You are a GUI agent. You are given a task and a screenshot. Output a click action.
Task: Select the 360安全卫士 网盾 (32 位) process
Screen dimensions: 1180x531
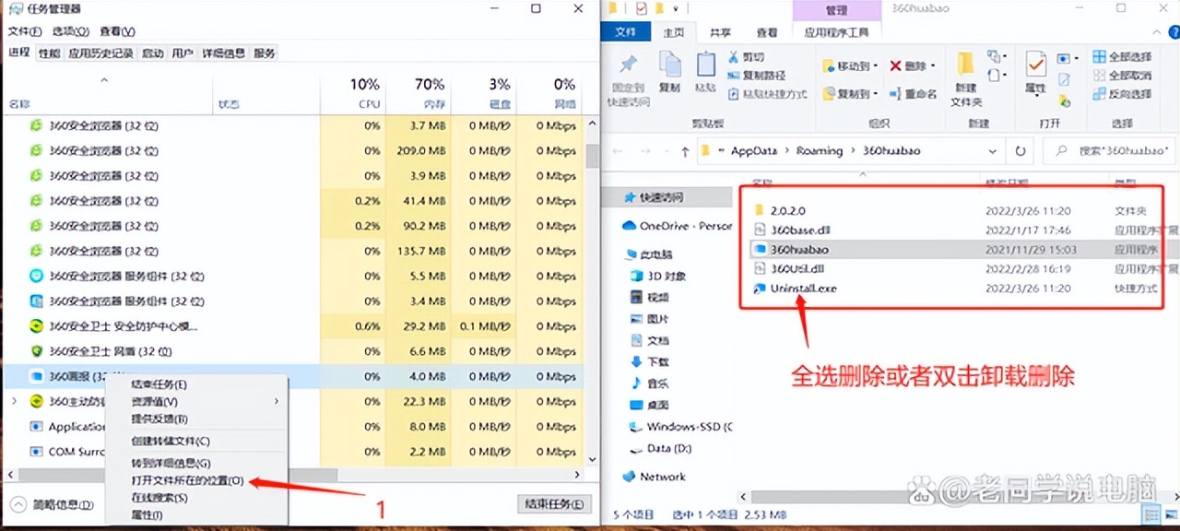coord(295,351)
